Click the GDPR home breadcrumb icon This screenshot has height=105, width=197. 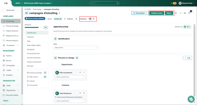click(x=25, y=9)
